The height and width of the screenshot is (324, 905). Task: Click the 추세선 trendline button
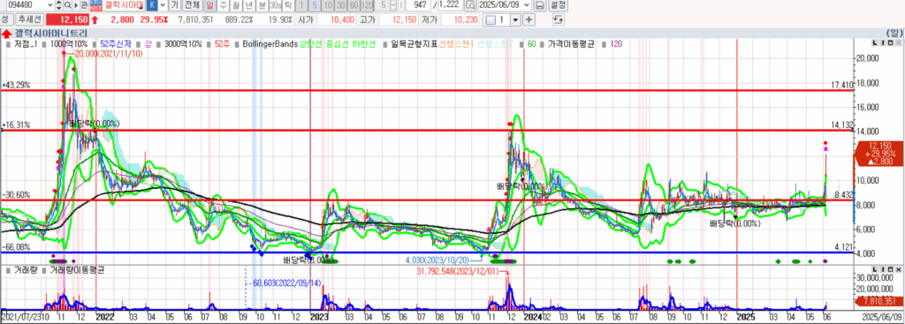coord(29,19)
